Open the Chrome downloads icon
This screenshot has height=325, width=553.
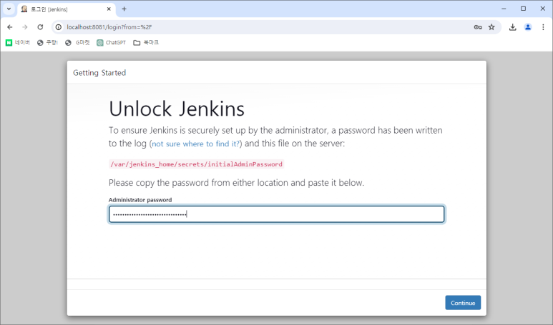[x=512, y=27]
